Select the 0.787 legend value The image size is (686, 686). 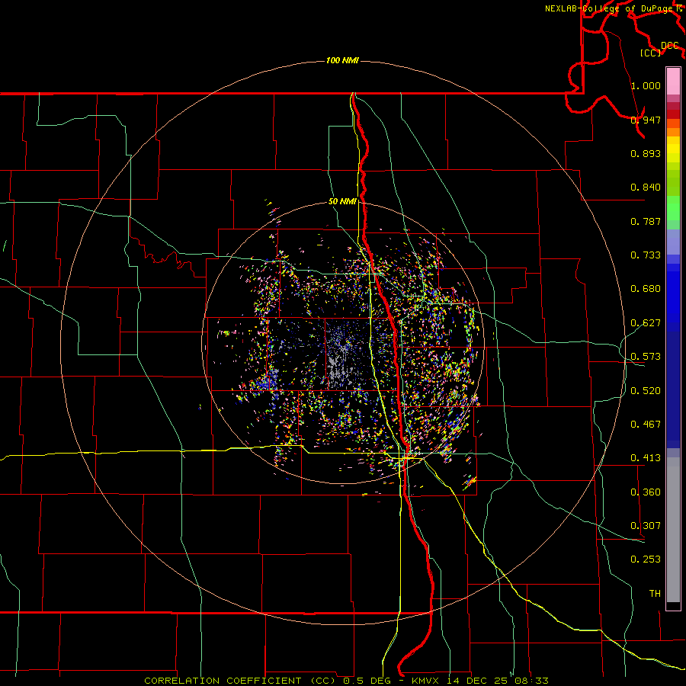point(646,221)
